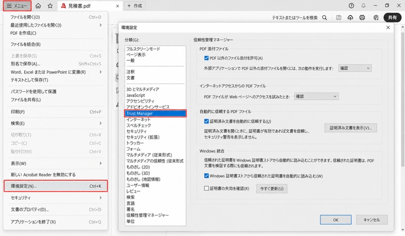
Task: Select セキュリティ (拡張) category
Action: [x=143, y=137]
